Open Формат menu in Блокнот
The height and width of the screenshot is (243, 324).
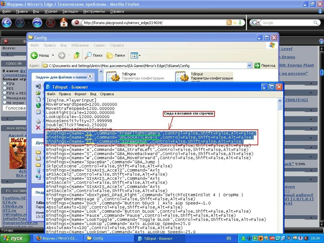click(80, 94)
